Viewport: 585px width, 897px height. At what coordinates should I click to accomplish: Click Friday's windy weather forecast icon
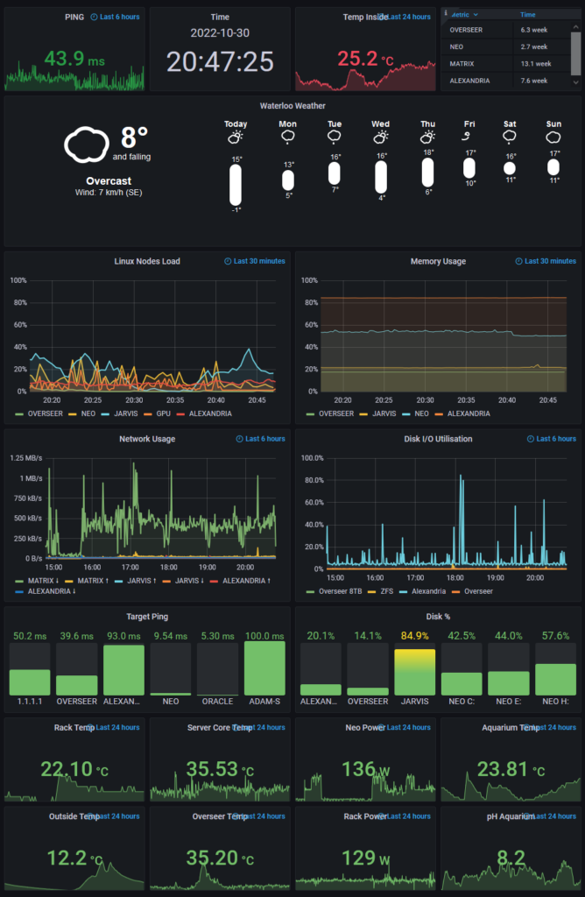[470, 138]
